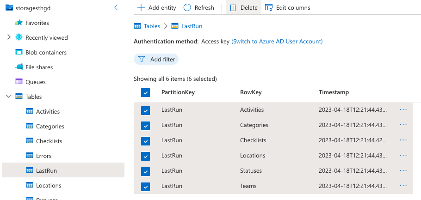
Task: Click Switch to Azure AD User Account link
Action: tap(277, 41)
